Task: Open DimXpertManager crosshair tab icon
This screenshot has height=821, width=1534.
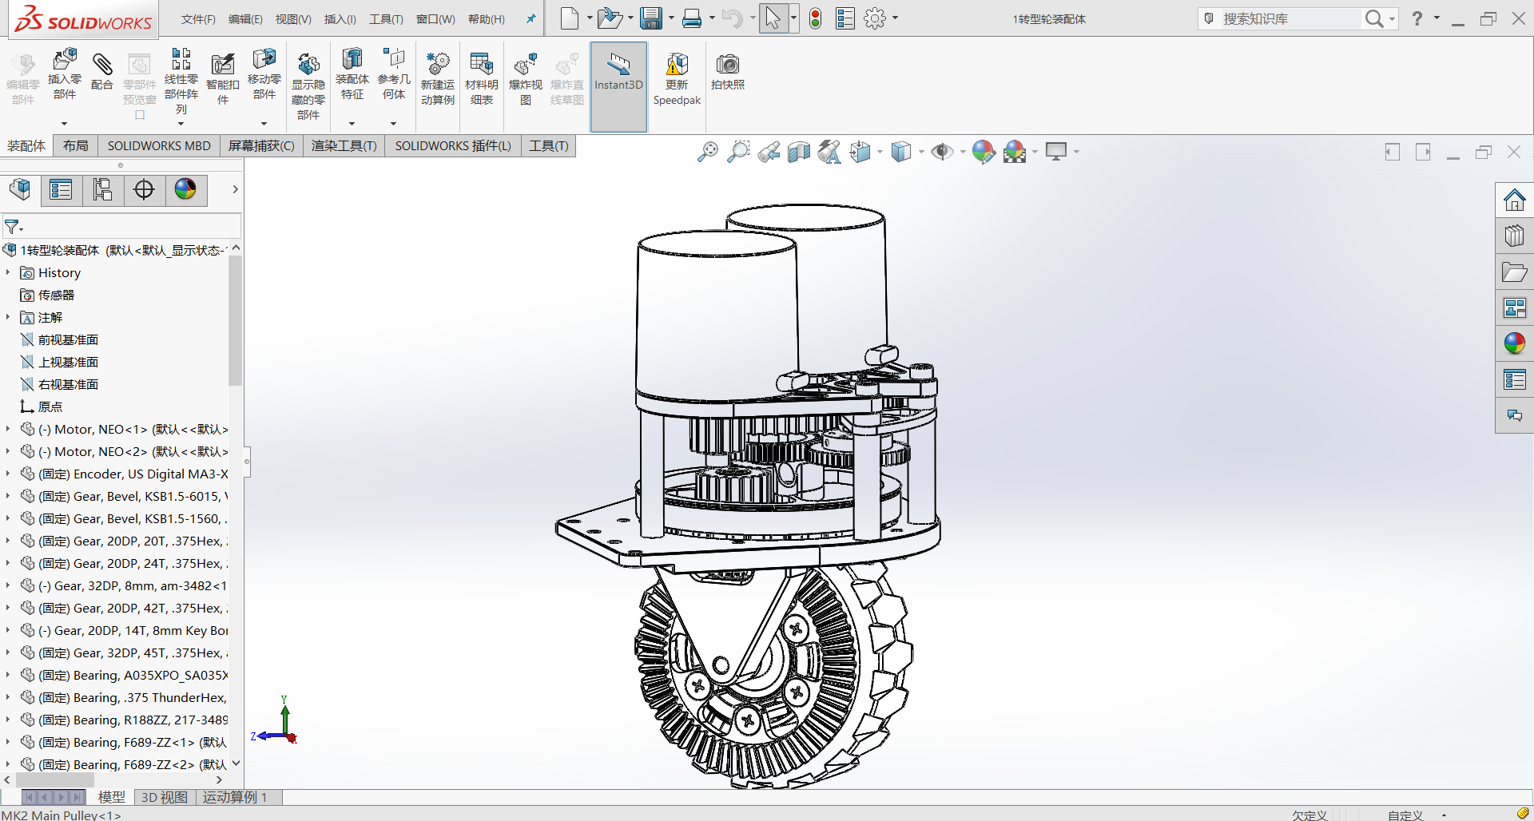Action: (x=144, y=190)
